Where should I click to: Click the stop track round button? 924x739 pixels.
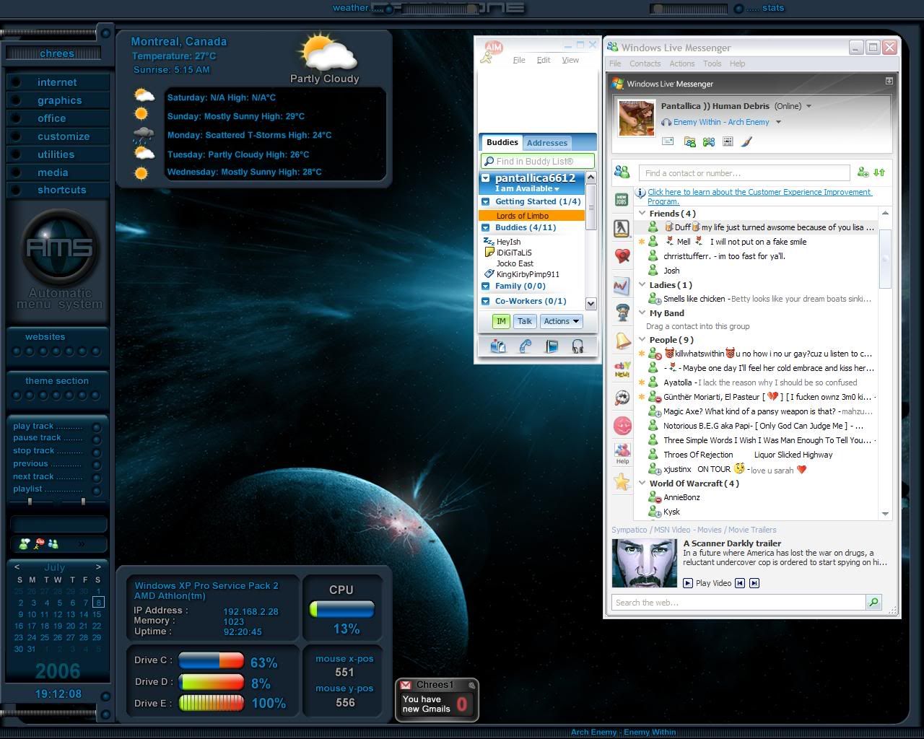(97, 452)
